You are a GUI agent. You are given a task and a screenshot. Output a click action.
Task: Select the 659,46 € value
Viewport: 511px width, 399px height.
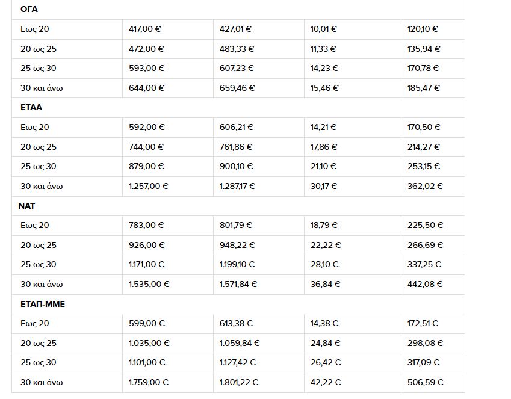[x=237, y=88]
